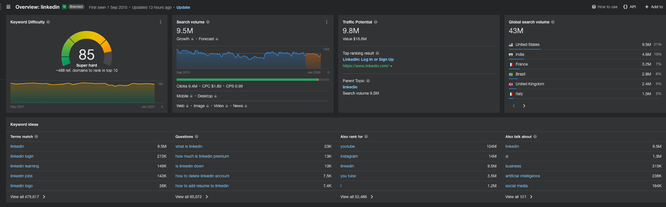The width and height of the screenshot is (666, 207).
Task: Click the Global search volume help icon
Action: tap(553, 22)
